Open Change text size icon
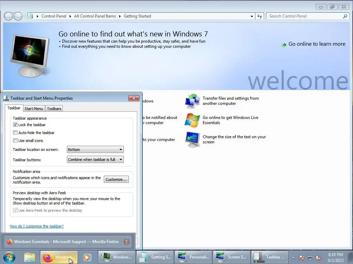This screenshot has width=353, height=264. (192, 140)
